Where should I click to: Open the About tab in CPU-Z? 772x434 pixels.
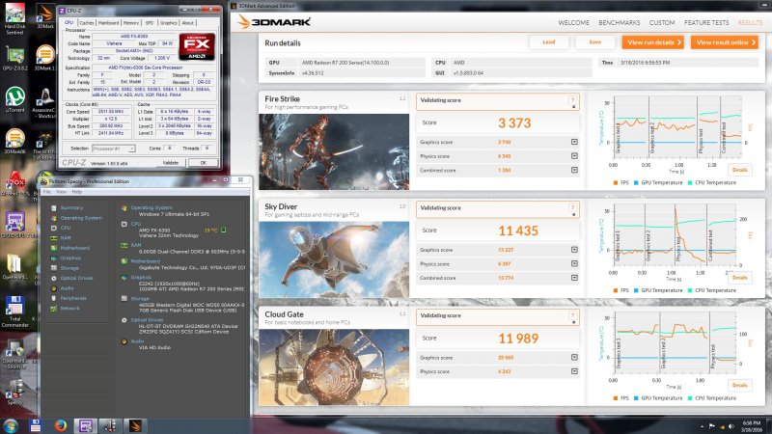pos(188,22)
